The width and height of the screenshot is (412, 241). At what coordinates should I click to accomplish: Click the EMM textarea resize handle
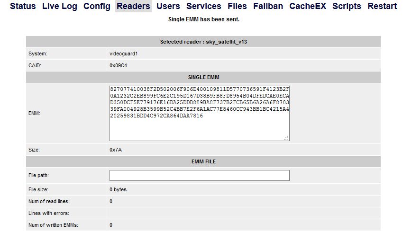tap(286, 138)
